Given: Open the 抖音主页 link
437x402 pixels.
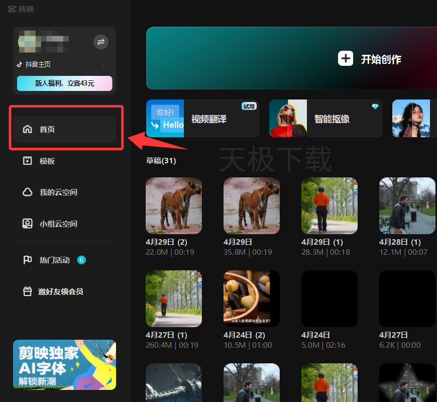Looking at the screenshot, I should pos(38,64).
